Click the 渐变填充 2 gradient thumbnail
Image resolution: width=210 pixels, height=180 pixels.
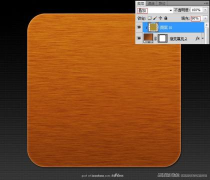(x=148, y=38)
